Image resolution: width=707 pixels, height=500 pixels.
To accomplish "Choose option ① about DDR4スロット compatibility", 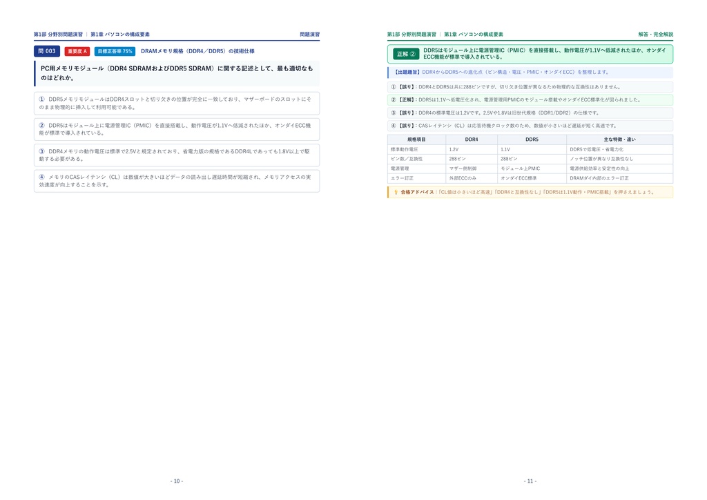I will [177, 104].
